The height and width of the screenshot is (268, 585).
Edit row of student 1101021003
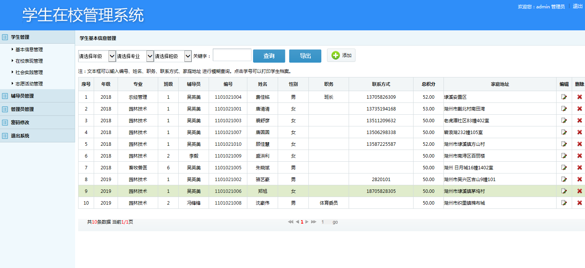point(564,121)
